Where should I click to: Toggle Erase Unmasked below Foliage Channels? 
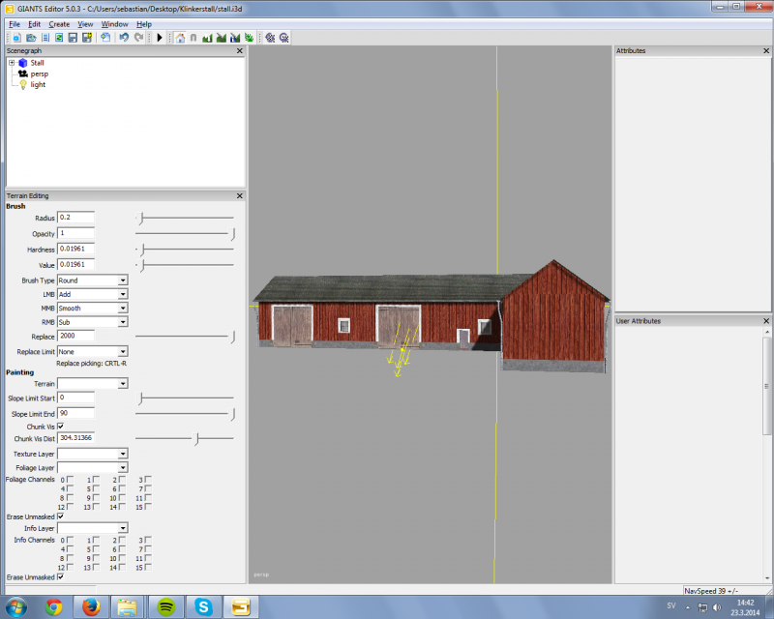pos(61,516)
